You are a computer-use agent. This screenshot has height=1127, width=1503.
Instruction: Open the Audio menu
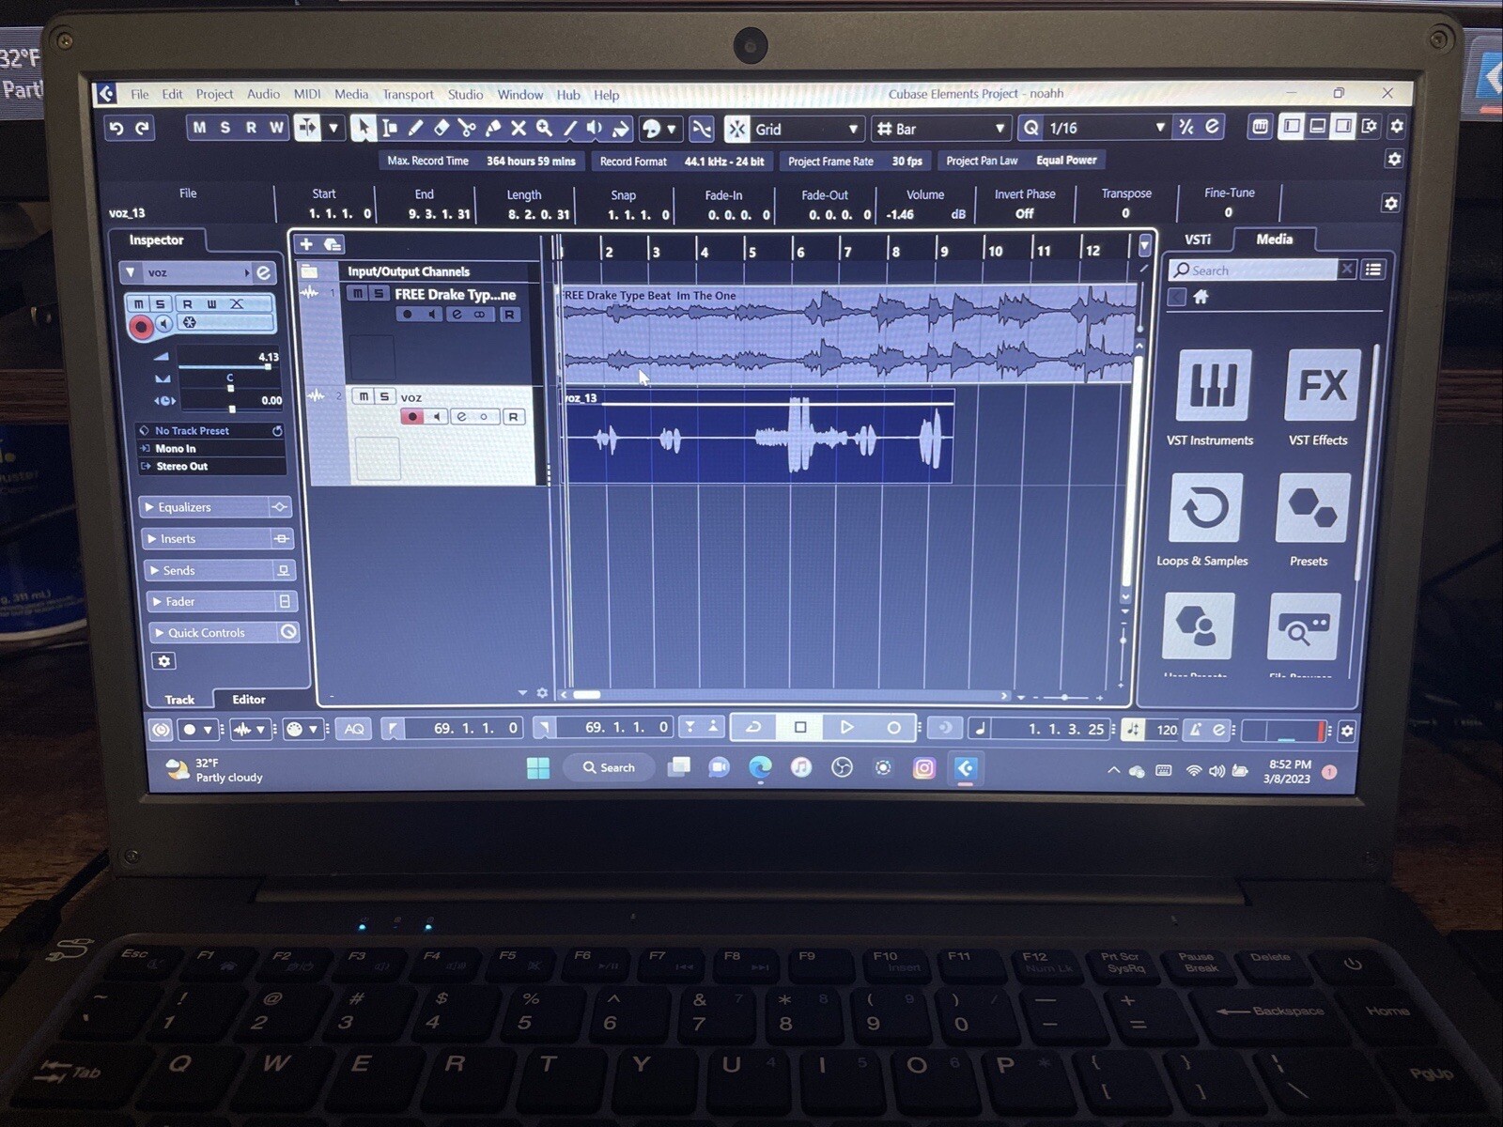tap(263, 94)
